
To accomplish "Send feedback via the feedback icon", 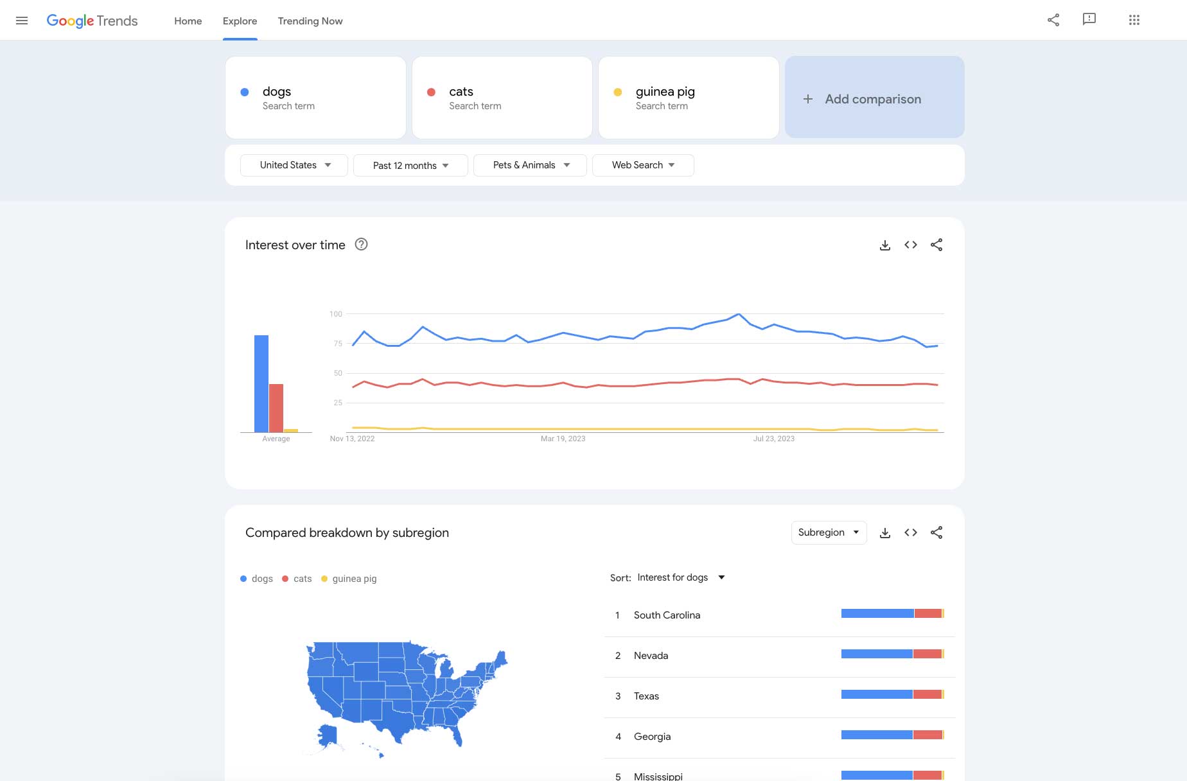I will pyautogui.click(x=1090, y=20).
